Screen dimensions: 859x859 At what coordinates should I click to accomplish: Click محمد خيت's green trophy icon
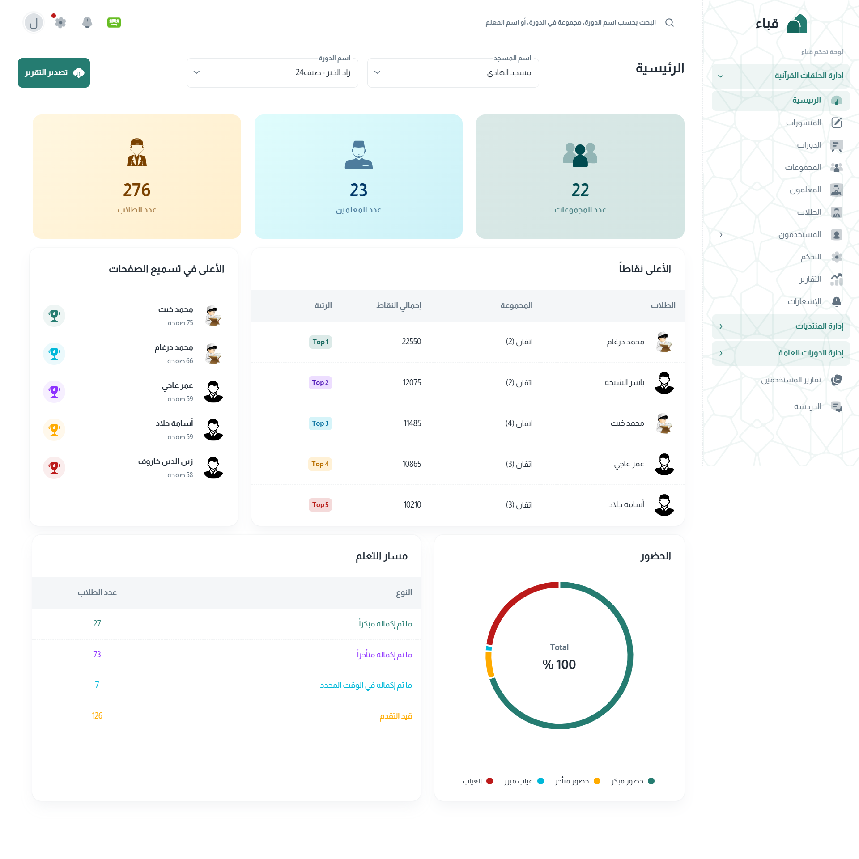click(54, 316)
